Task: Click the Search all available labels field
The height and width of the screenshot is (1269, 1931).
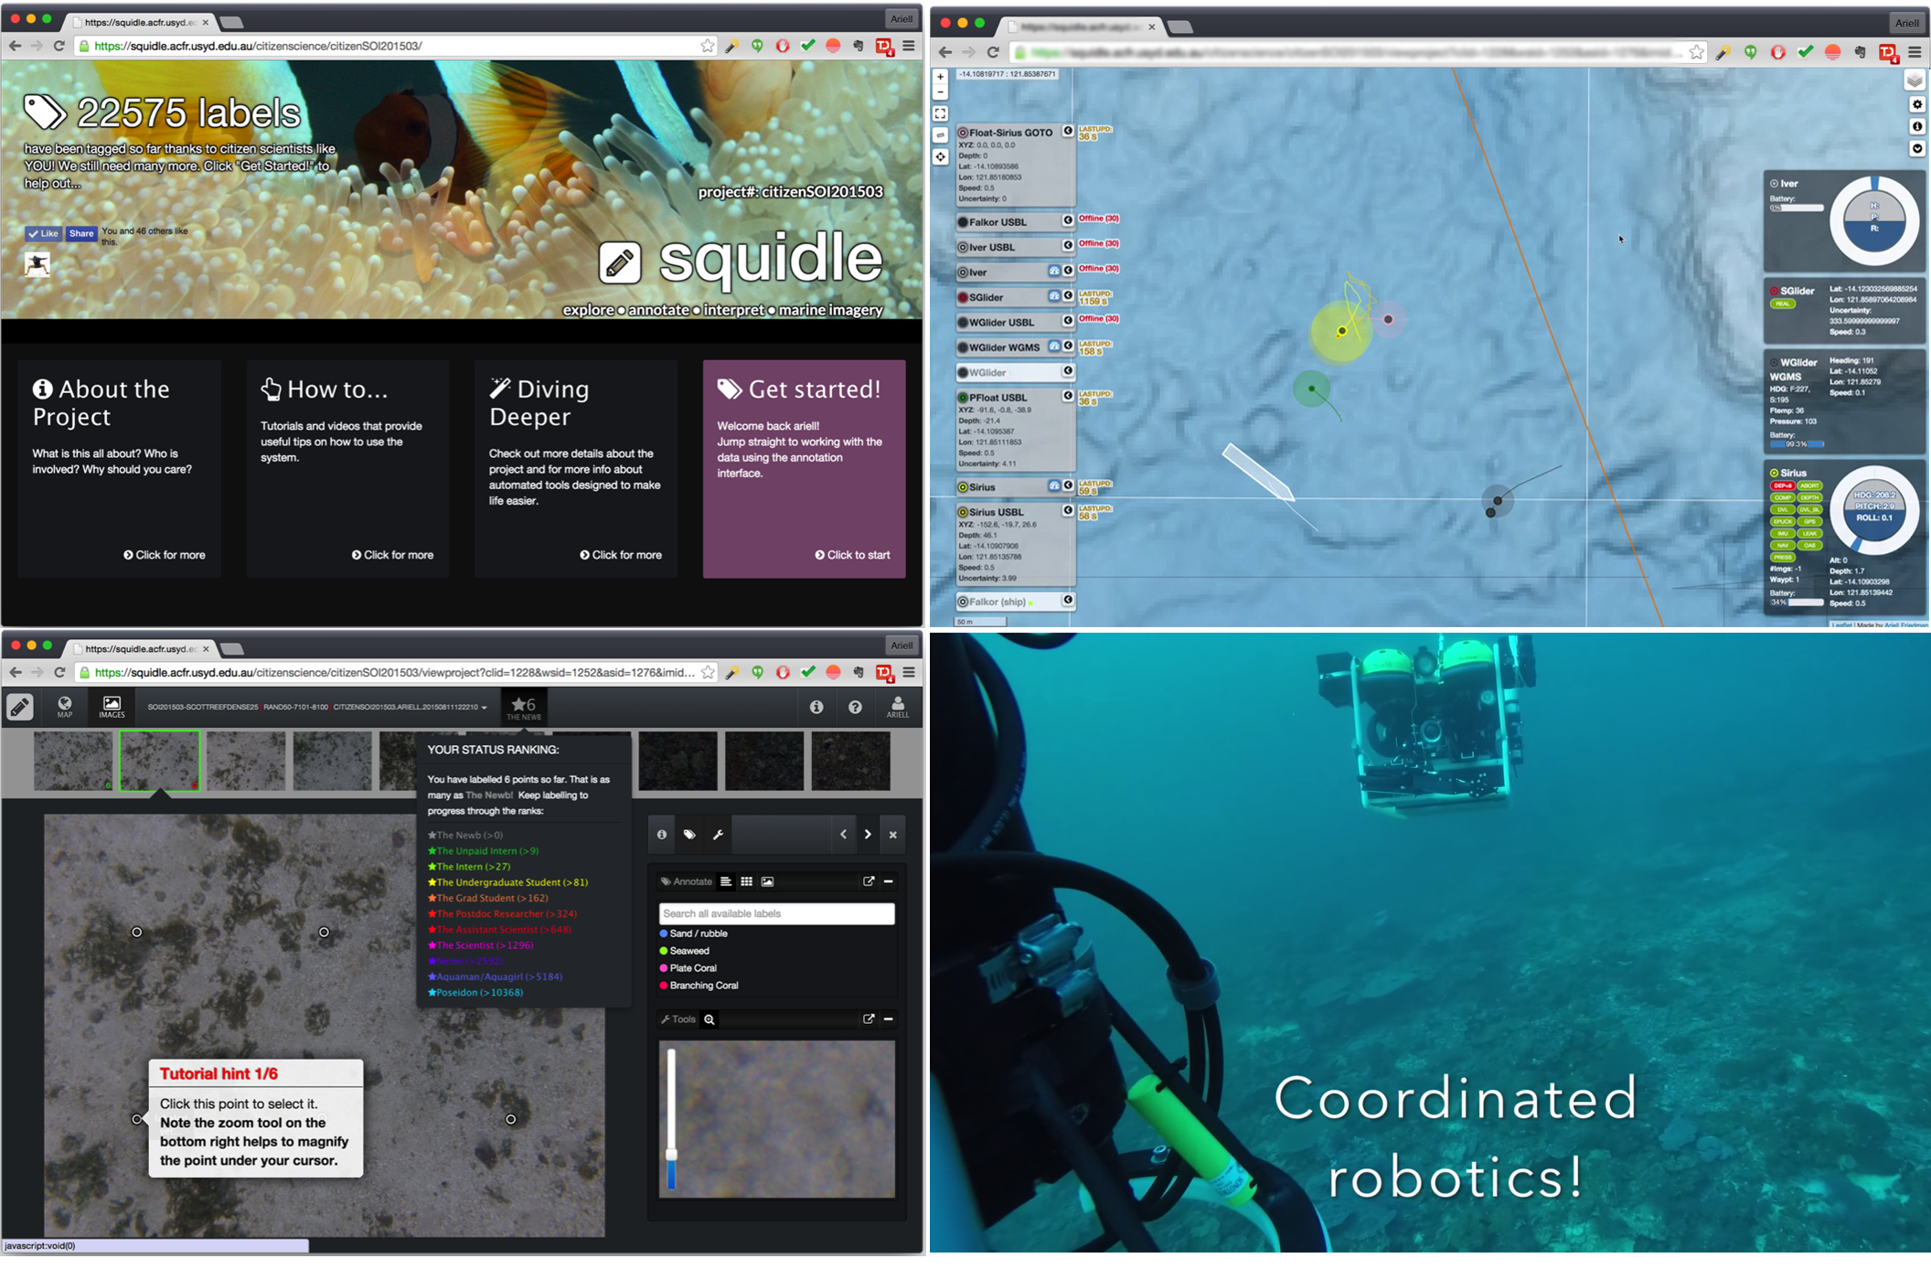Action: point(776,913)
